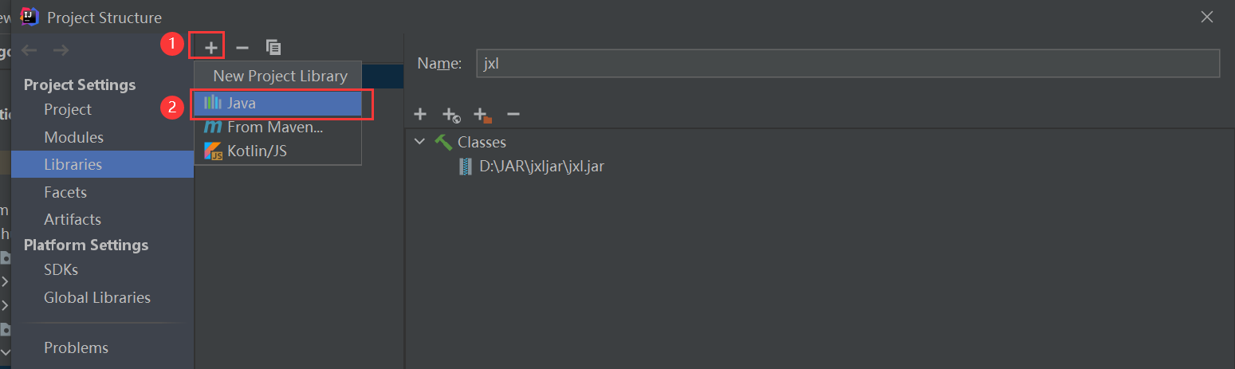Screen dimensions: 1235x369
Task: Click the back navigation arrow
Action: pyautogui.click(x=29, y=50)
